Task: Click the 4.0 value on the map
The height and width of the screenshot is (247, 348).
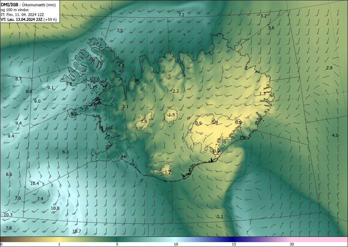Action: click(335, 136)
